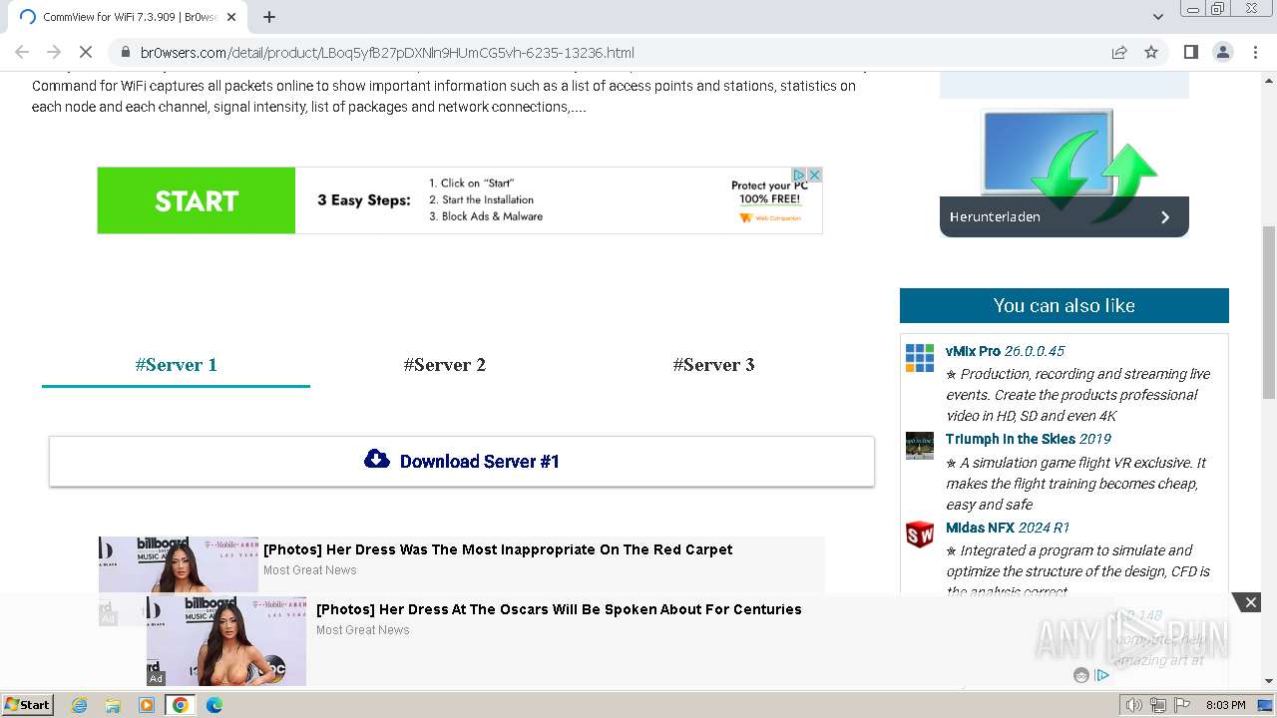Open File Explorer from taskbar
1277x718 pixels.
tap(113, 705)
